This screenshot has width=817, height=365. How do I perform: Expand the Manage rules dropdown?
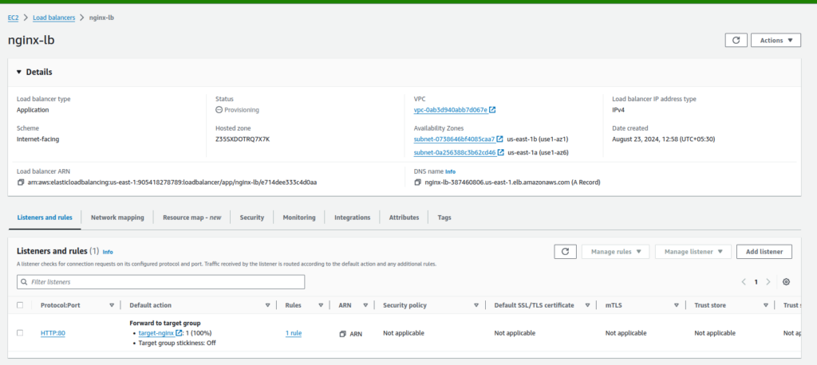coord(615,252)
